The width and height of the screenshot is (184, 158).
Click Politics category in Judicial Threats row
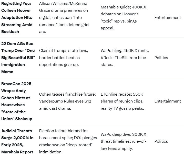(x=161, y=141)
